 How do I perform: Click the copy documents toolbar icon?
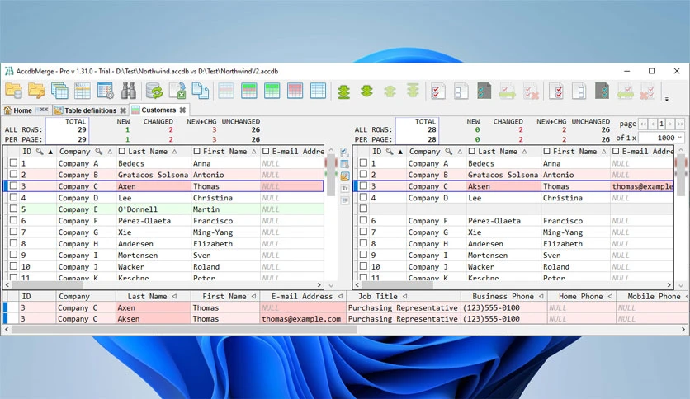(x=201, y=91)
